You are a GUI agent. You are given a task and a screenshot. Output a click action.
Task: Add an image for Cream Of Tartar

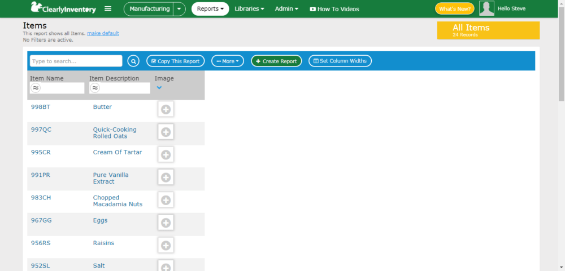166,154
